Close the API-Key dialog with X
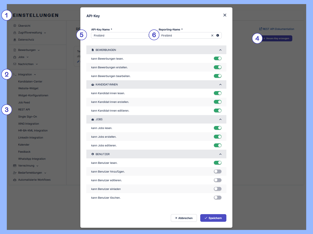This screenshot has height=234, width=313. pos(225,15)
